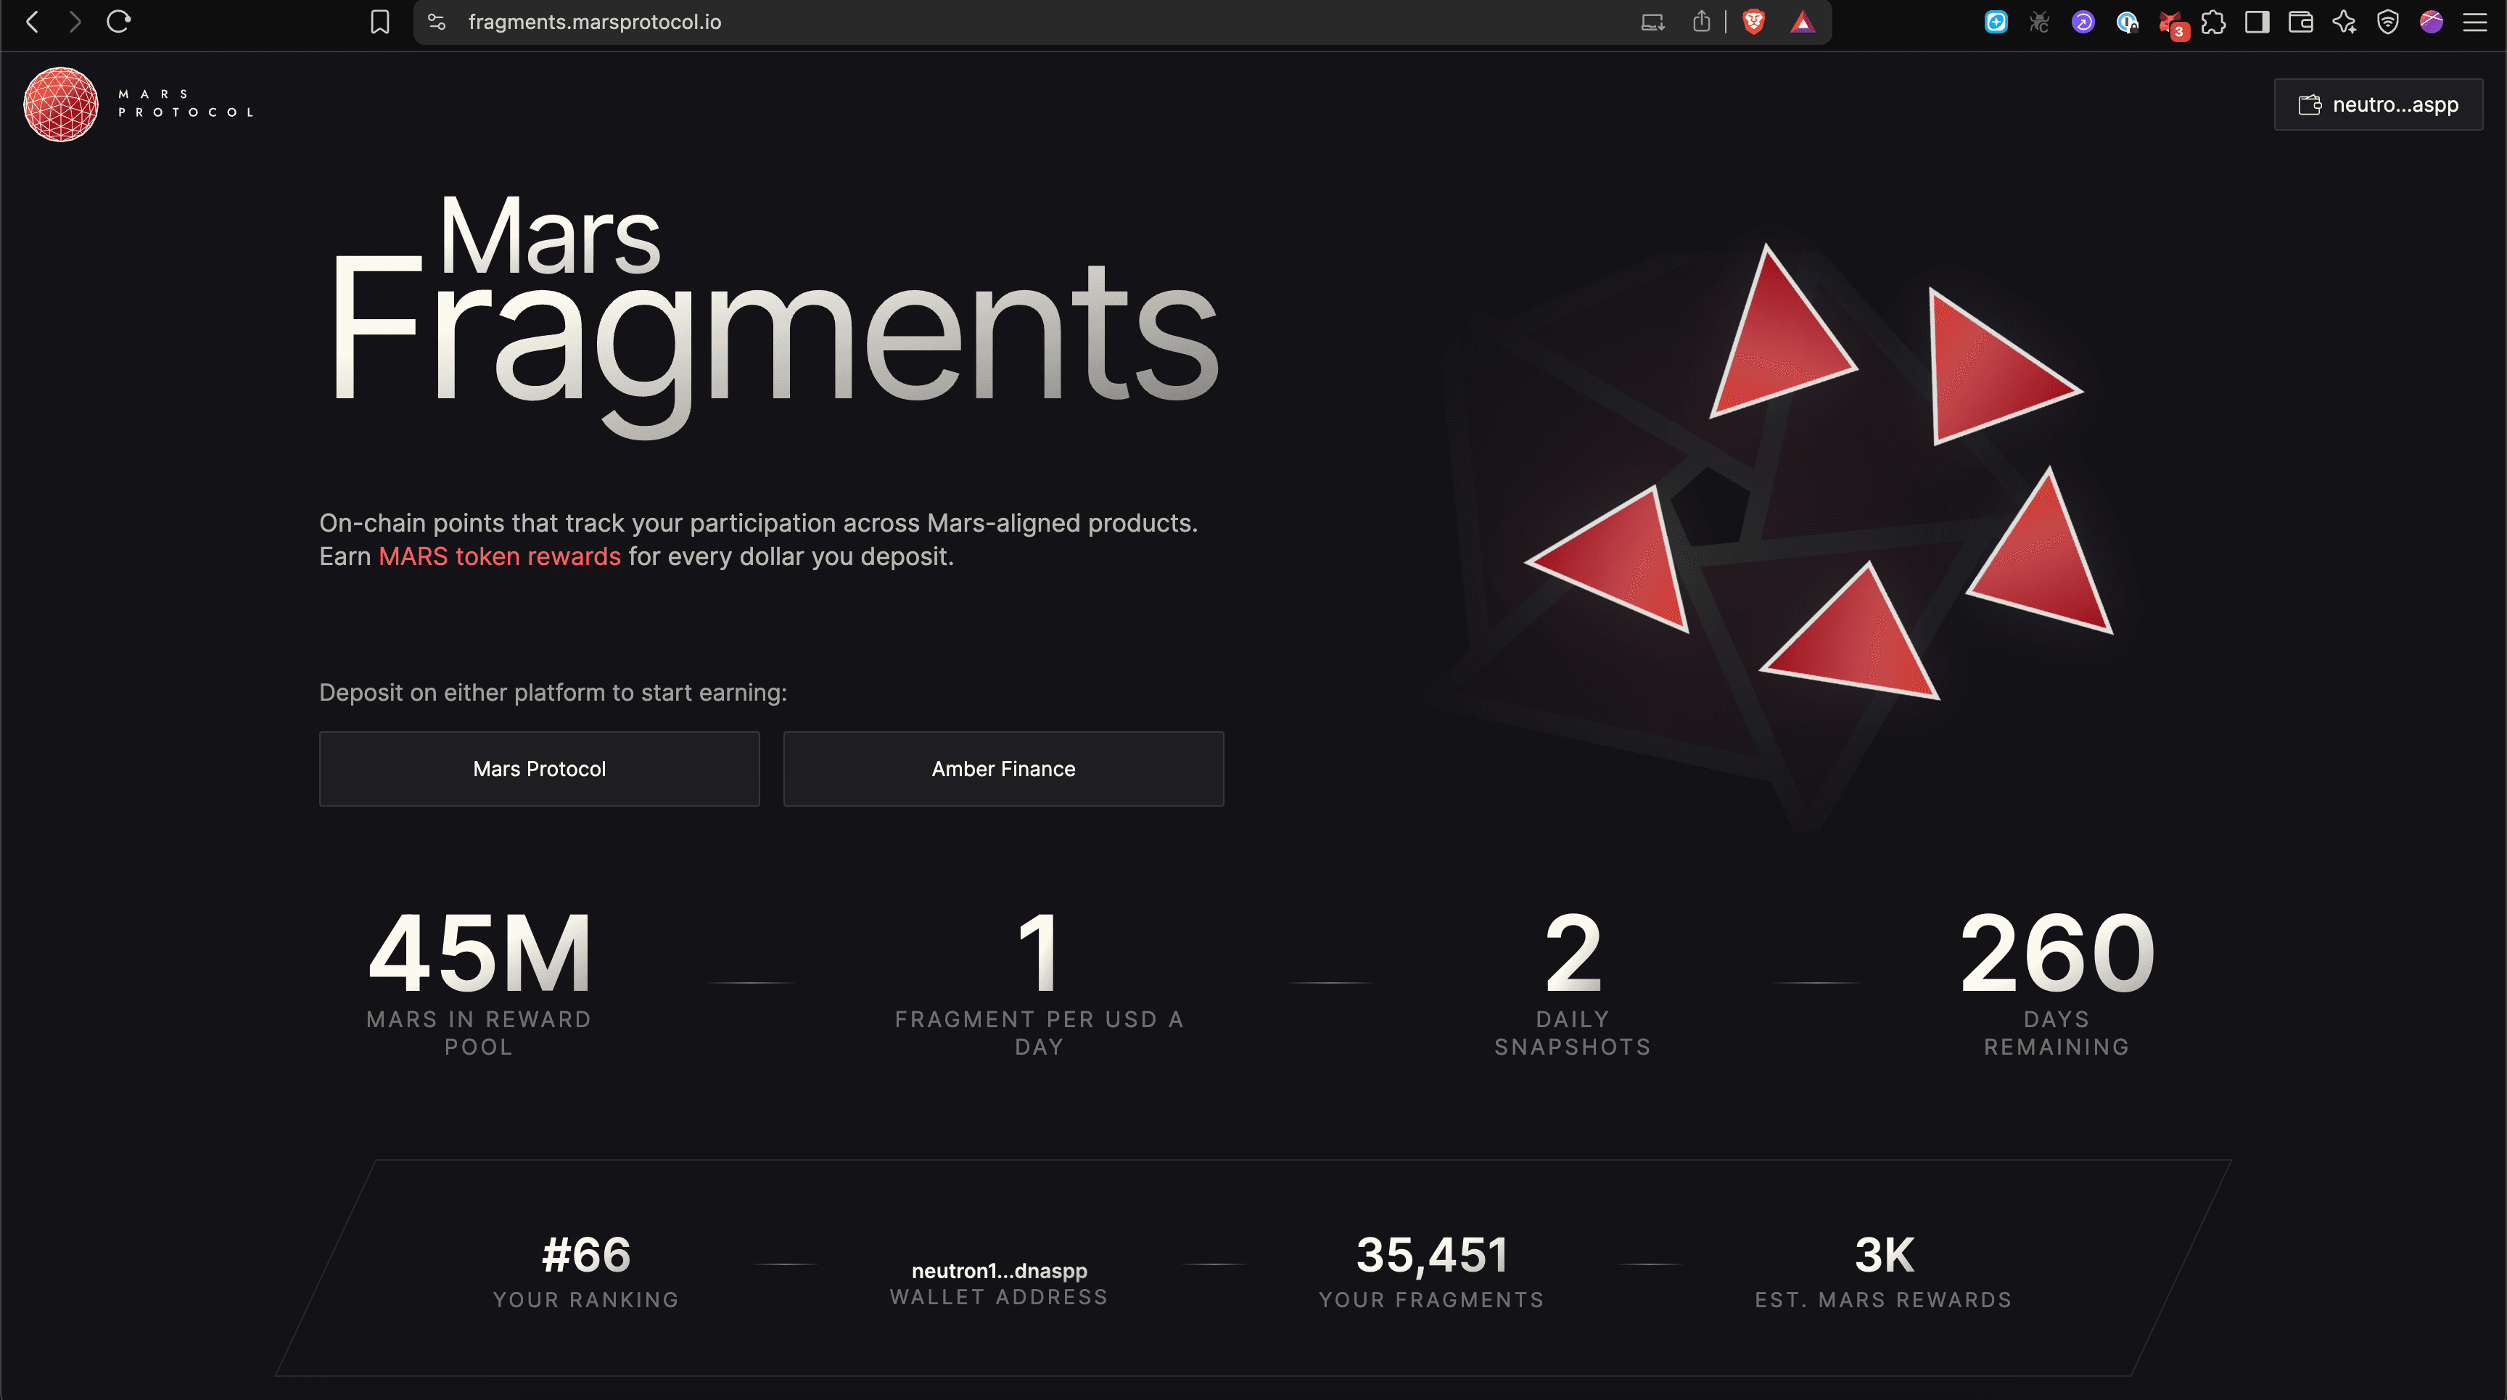This screenshot has width=2507, height=1400.
Task: Select the Amber Finance platform option
Action: pyautogui.click(x=1003, y=769)
